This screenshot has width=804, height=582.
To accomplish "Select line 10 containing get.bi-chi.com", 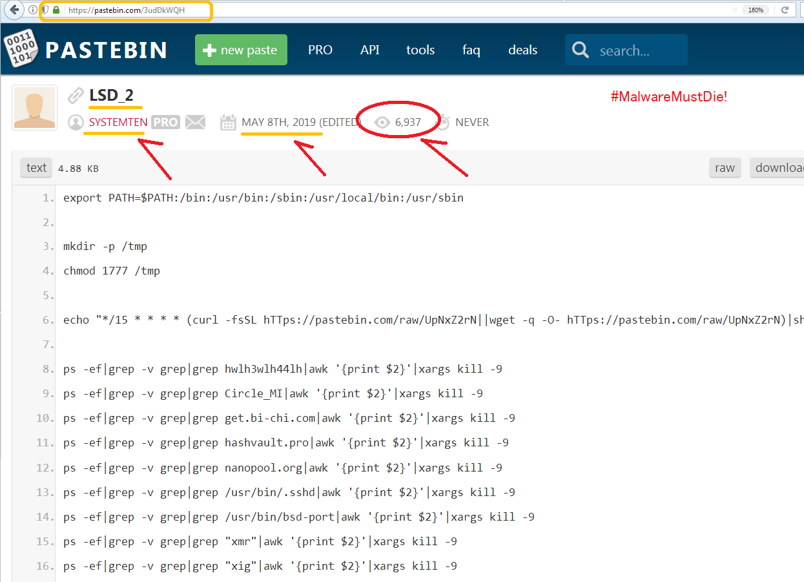I will [289, 419].
